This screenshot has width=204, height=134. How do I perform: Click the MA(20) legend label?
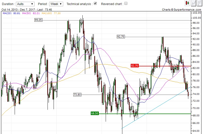[7, 13]
